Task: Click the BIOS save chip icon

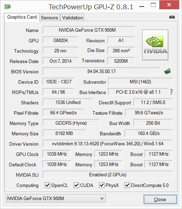Action: click(x=168, y=71)
